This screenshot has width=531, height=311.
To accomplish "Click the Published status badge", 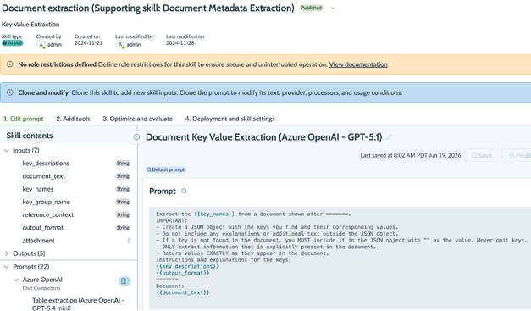I will (311, 8).
